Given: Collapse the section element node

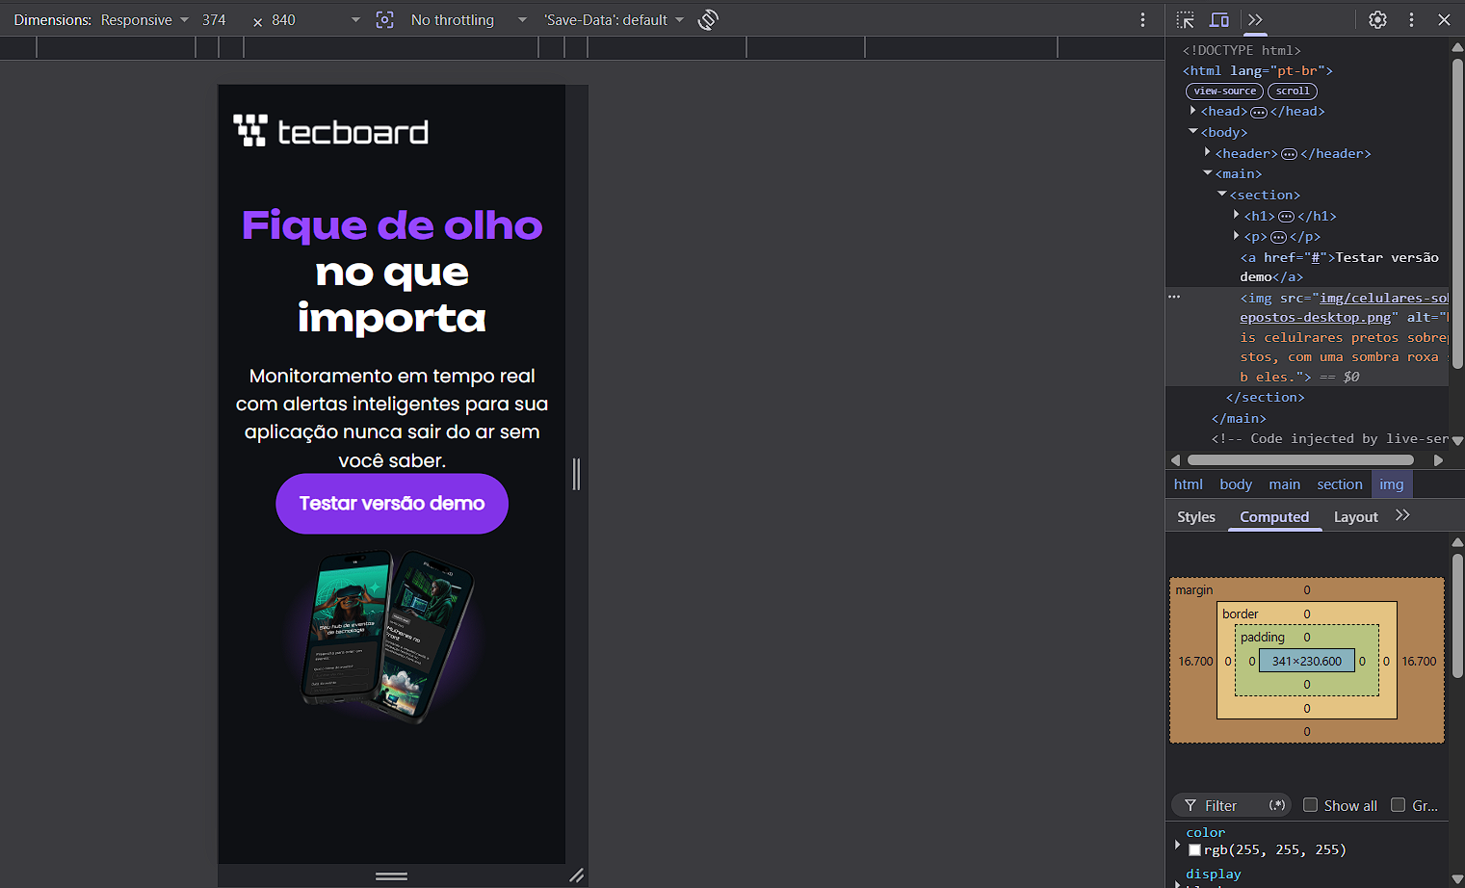Looking at the screenshot, I should (1221, 195).
